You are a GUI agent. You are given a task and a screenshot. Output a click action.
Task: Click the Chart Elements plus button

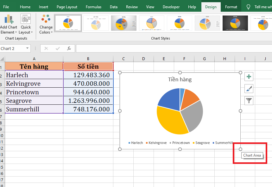tap(249, 77)
